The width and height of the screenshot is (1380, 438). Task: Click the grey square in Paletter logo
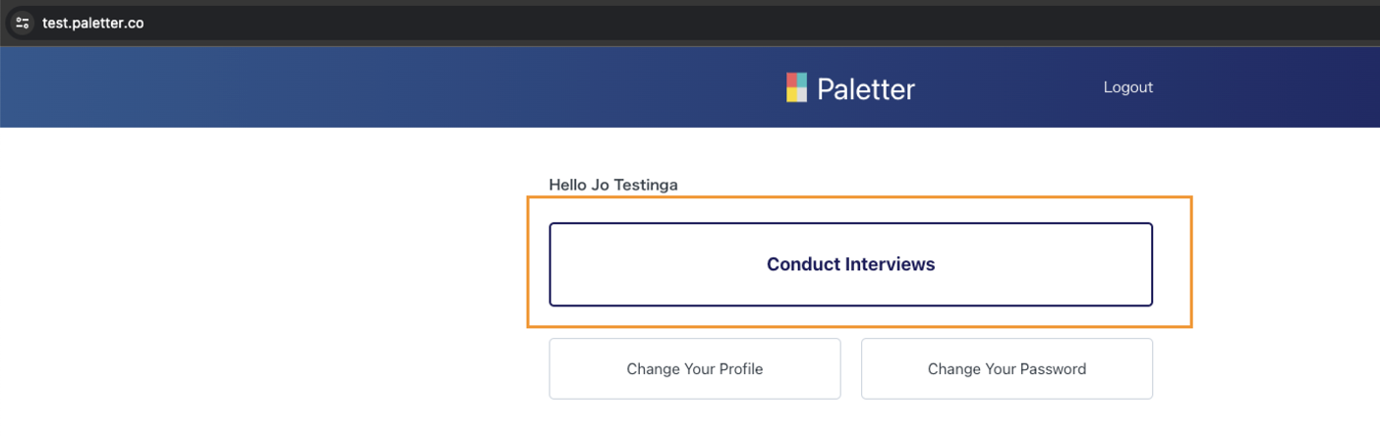(802, 94)
